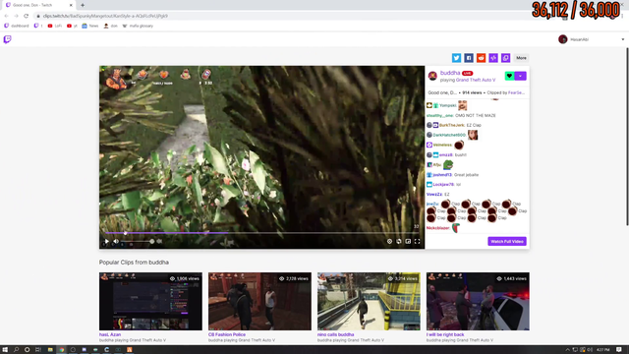Open the LoFi YouTube bookmark

55,26
